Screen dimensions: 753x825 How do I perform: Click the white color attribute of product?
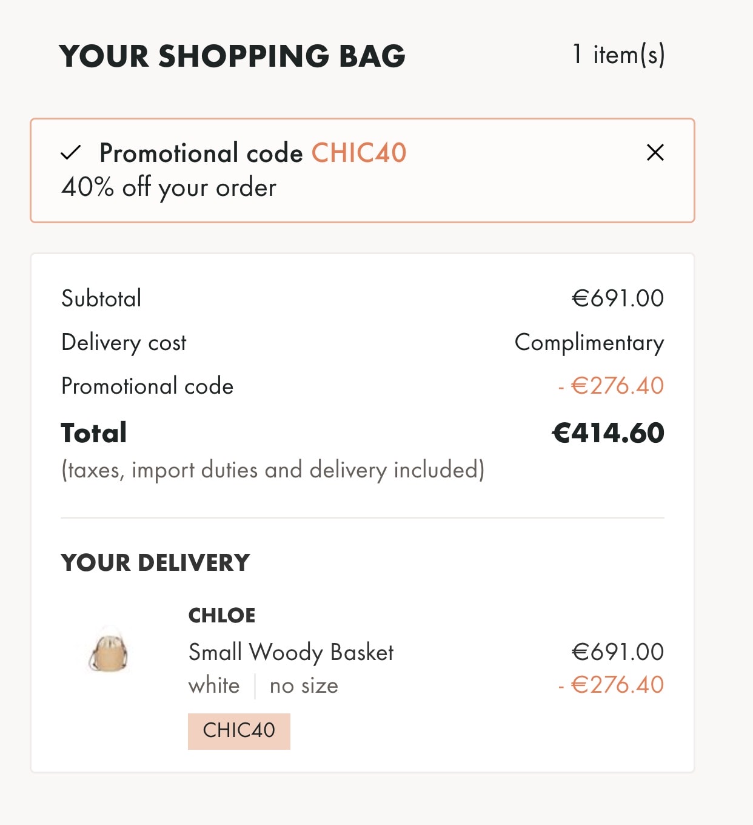point(214,685)
